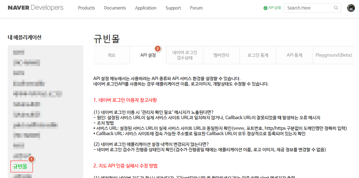Open the 로그인 통계 tab
359x178 pixels.
coord(258,55)
